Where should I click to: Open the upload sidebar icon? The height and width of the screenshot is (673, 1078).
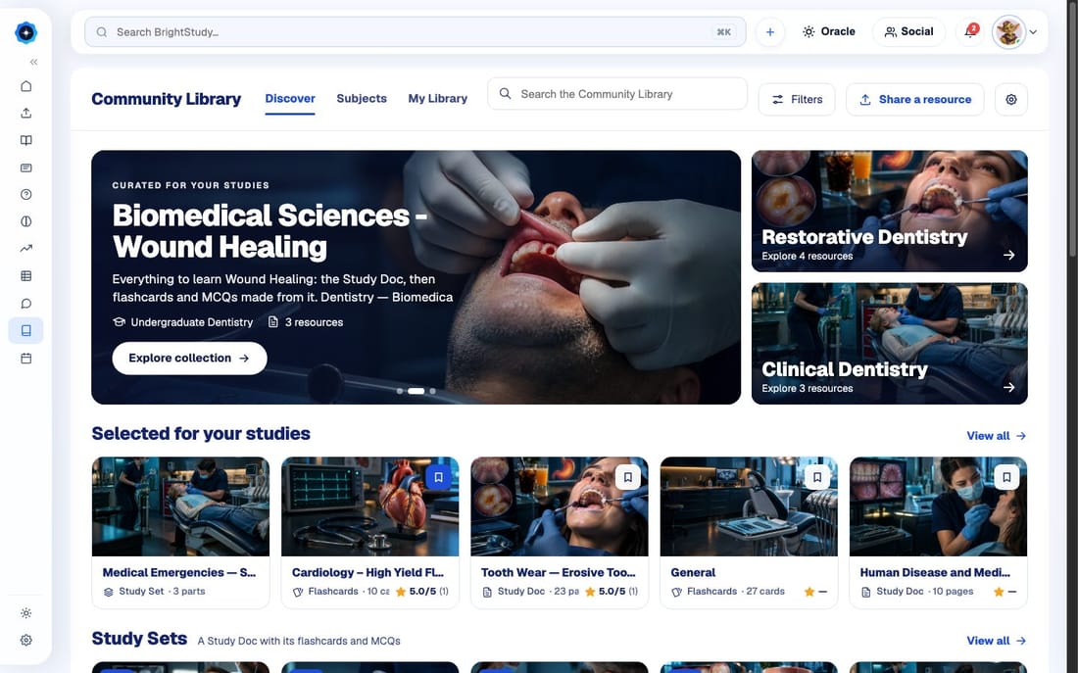tap(26, 113)
